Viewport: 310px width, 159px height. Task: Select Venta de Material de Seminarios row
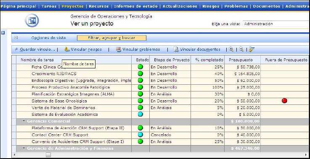pos(63,108)
